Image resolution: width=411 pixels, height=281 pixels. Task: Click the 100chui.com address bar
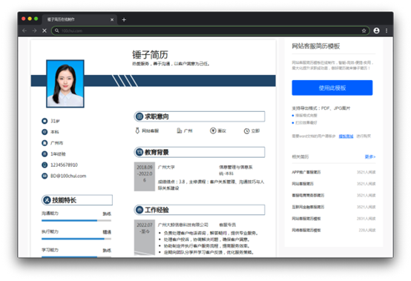tap(210, 30)
